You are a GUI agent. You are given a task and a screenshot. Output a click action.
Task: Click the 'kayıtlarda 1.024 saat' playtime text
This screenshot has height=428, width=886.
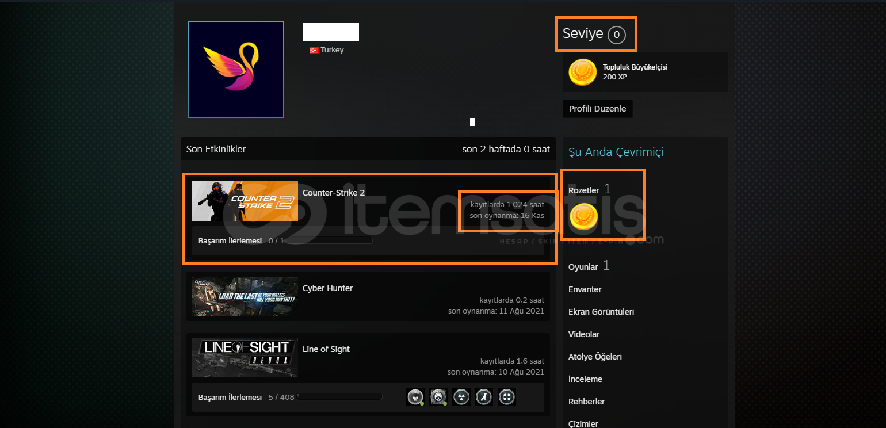[x=507, y=205]
